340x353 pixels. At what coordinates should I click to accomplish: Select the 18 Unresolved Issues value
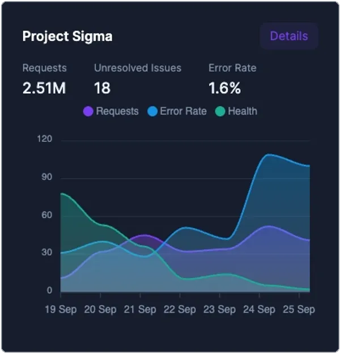[x=103, y=88]
